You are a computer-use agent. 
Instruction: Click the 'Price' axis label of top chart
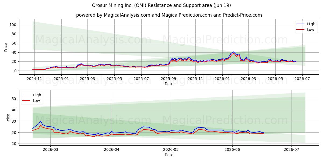(x=6, y=47)
